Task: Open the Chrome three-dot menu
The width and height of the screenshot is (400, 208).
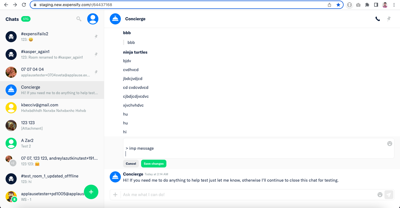Action: pos(394,5)
